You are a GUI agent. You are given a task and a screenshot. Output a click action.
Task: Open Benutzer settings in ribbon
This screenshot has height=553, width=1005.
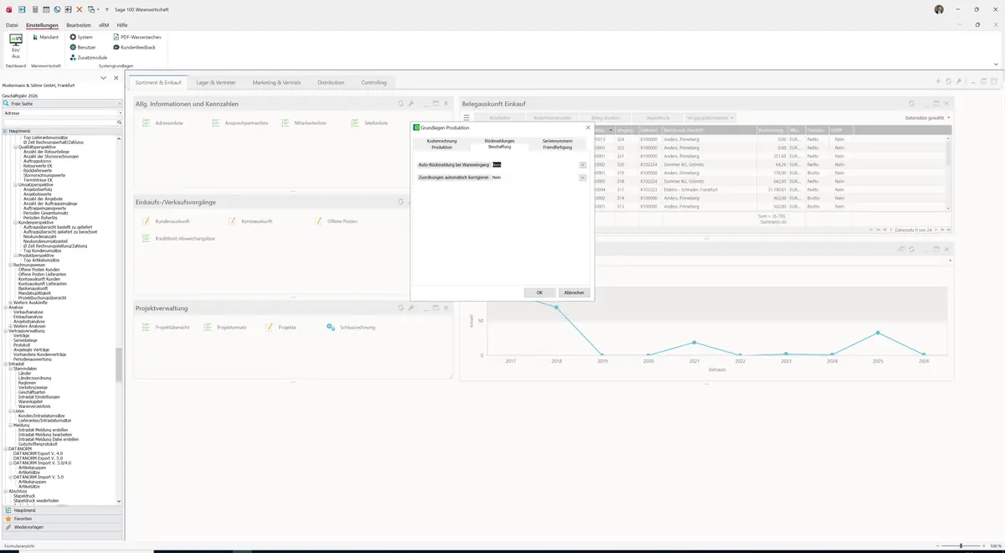(x=82, y=47)
